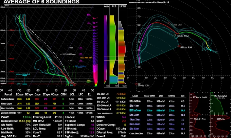Image resolution: width=231 pixels, height=138 pixels.
Task: Select the Sfc-500m shear row label
Action: (x=135, y=101)
